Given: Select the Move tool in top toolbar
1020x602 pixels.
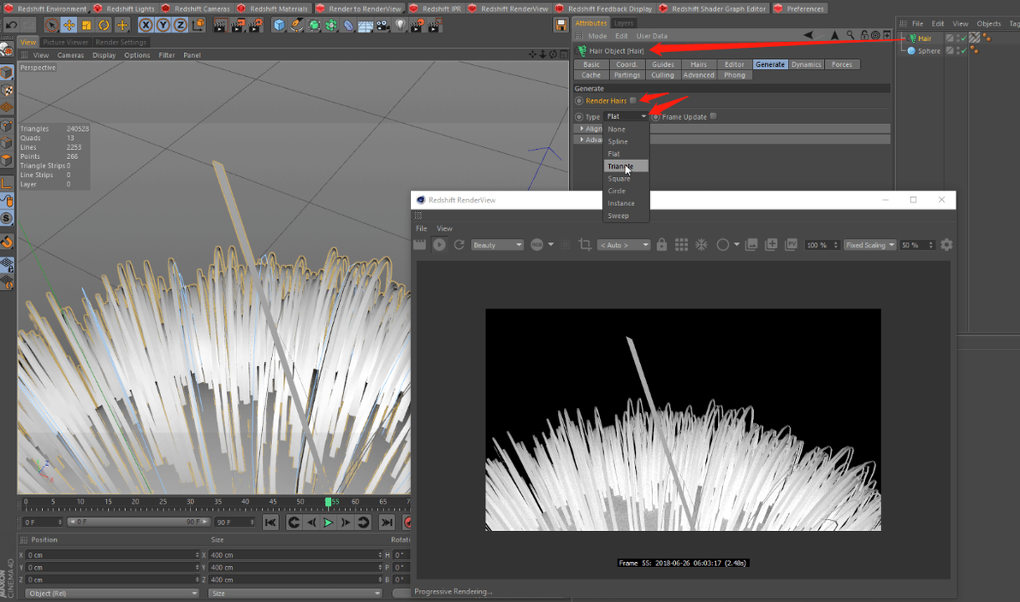Looking at the screenshot, I should [69, 25].
